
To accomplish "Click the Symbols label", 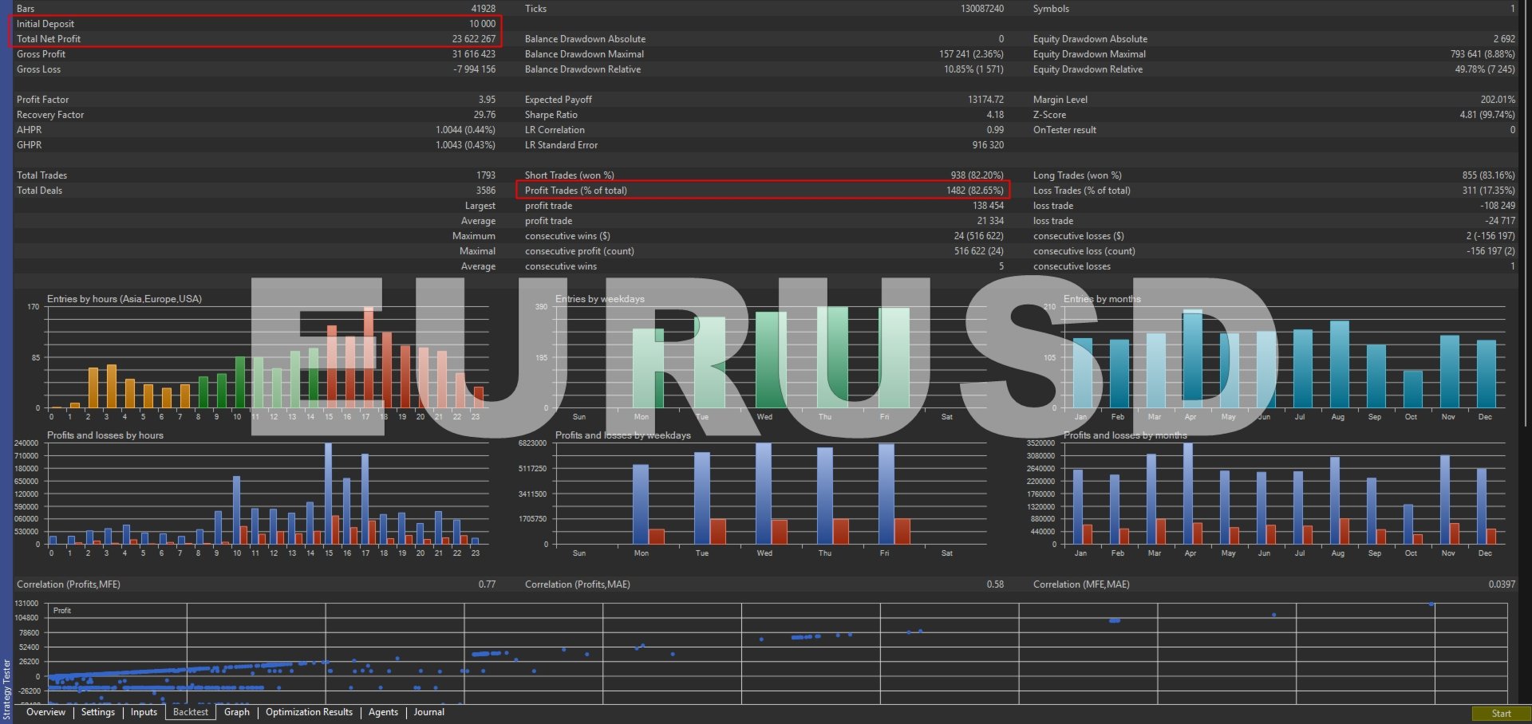I will tap(1051, 9).
